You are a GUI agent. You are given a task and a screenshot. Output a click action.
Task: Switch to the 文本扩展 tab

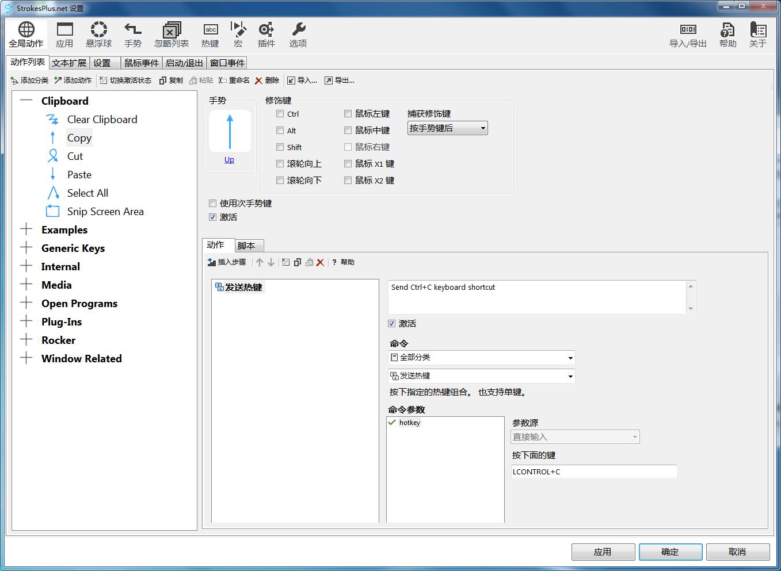68,63
